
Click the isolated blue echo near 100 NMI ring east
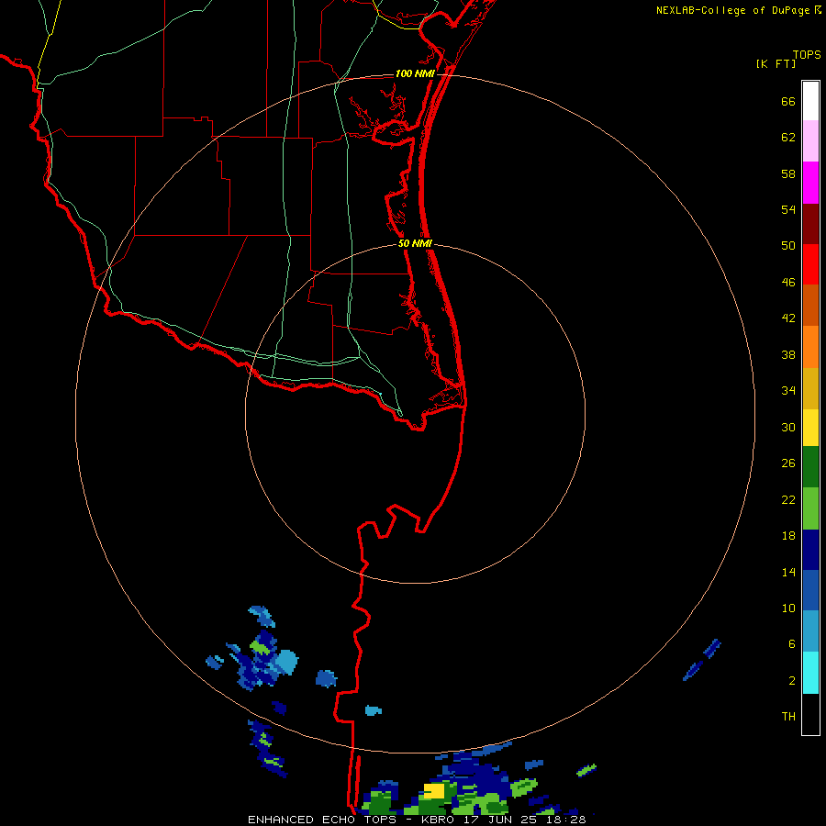click(x=702, y=660)
